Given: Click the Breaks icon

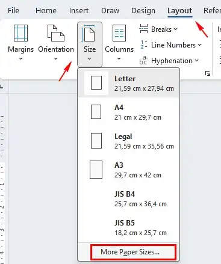Looking at the screenshot, I should click(x=144, y=29).
